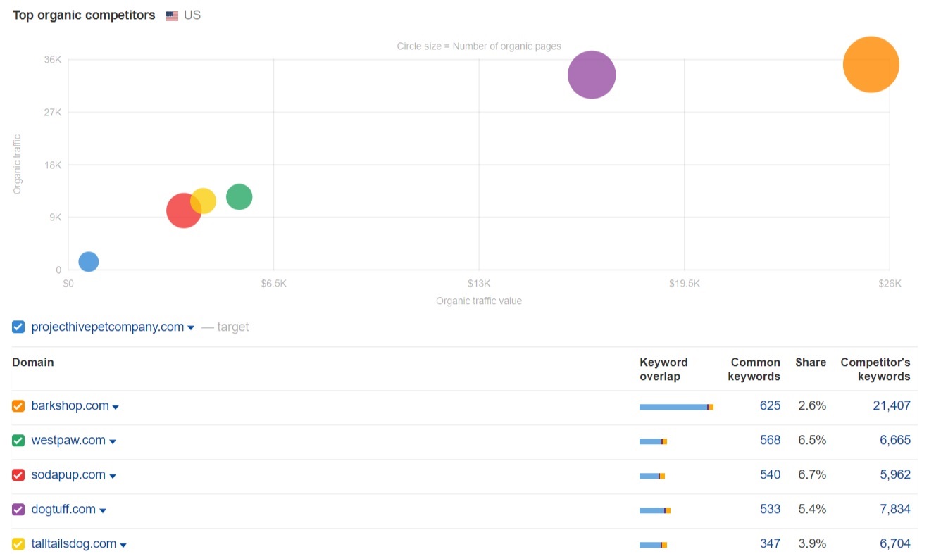Expand the dropdown arrow beside sodapup.com
929x554 pixels.
click(x=113, y=476)
